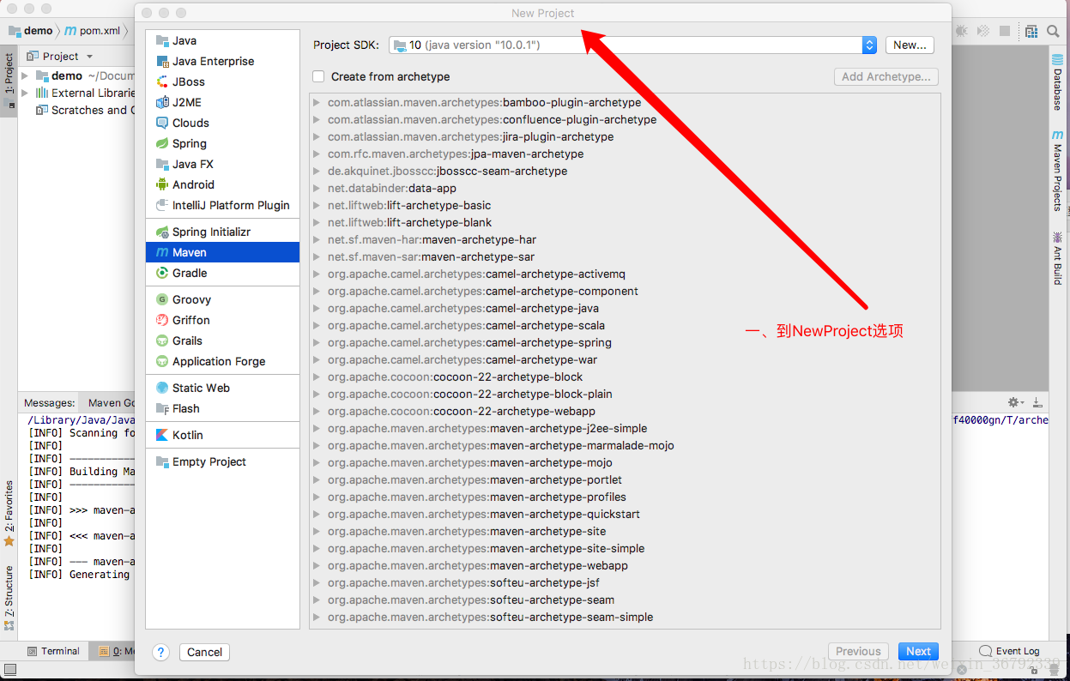The height and width of the screenshot is (681, 1070).
Task: Expand jpa-maven-archetype entry
Action: [317, 154]
